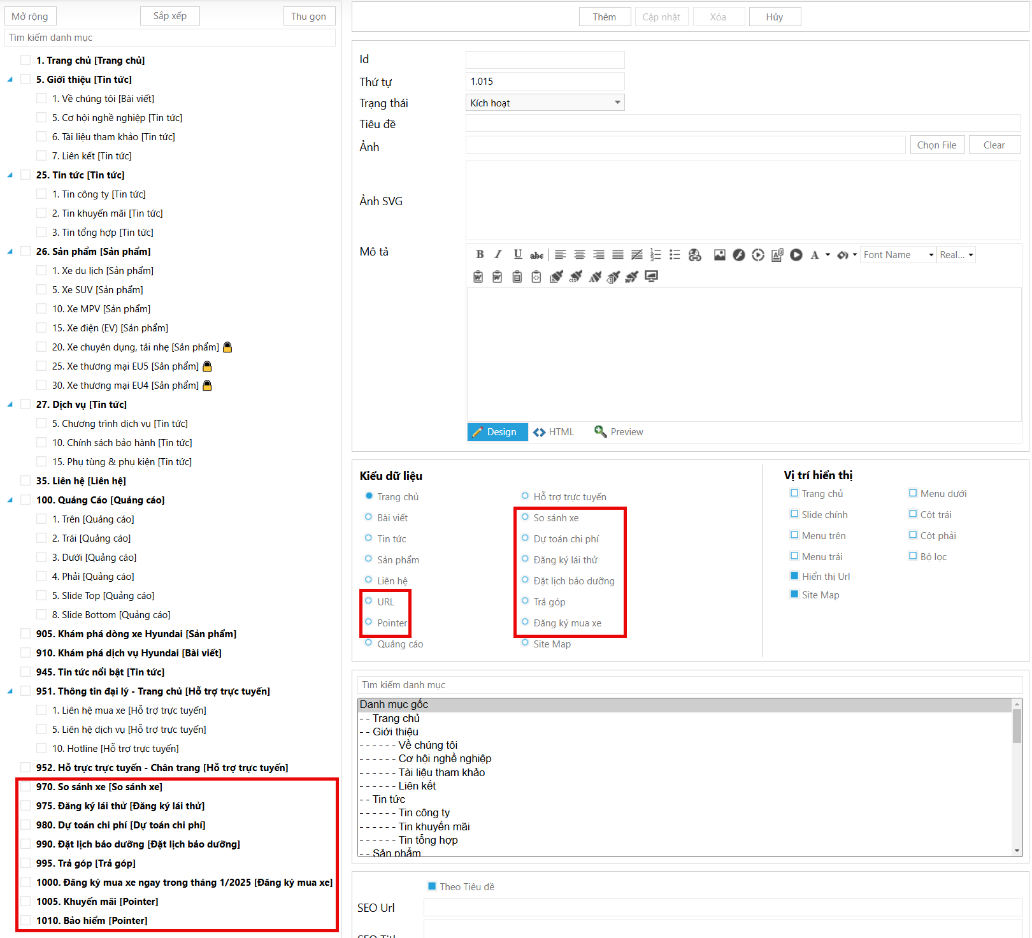Center align text in the editor
The height and width of the screenshot is (938, 1032).
[579, 255]
